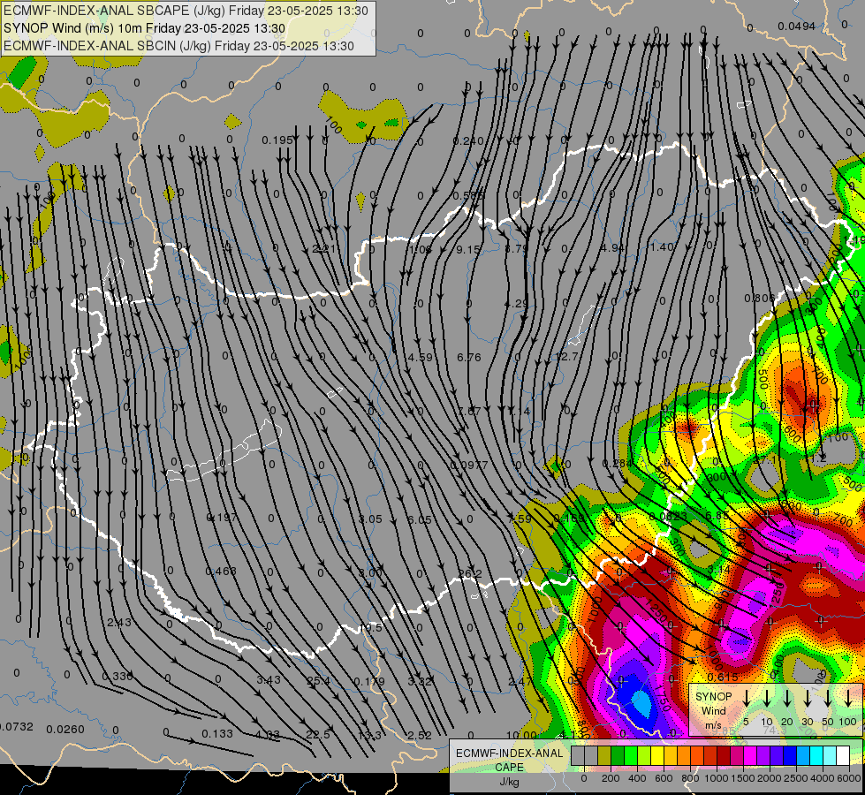Image resolution: width=865 pixels, height=795 pixels.
Task: Click the map value '0.615'
Action: (x=723, y=677)
